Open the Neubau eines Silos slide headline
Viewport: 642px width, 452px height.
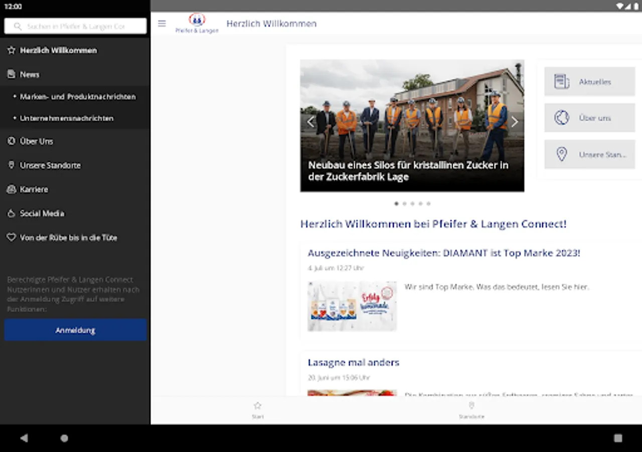point(408,171)
